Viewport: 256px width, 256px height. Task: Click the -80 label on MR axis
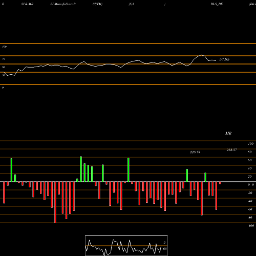coord(250,218)
